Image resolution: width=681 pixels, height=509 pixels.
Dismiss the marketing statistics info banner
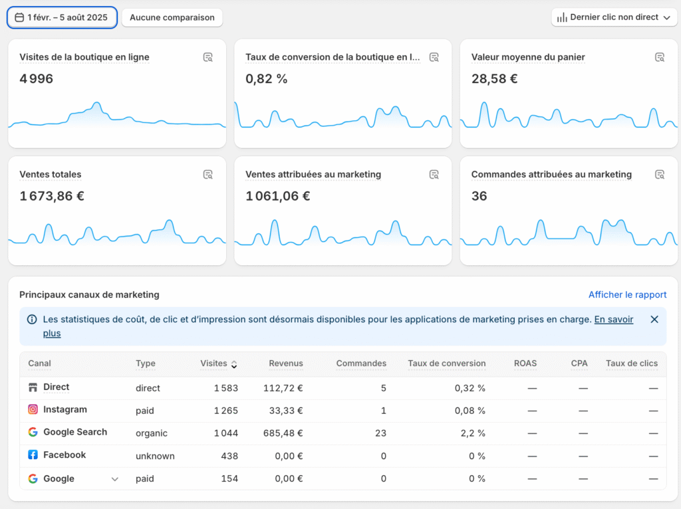654,320
